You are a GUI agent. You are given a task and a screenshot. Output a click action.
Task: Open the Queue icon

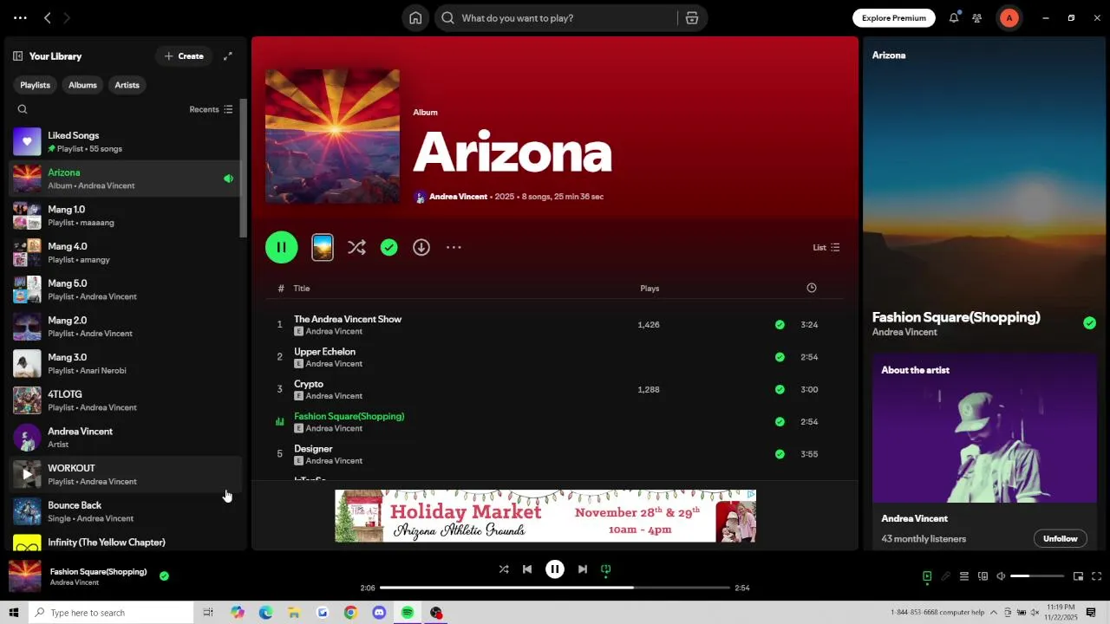(964, 576)
